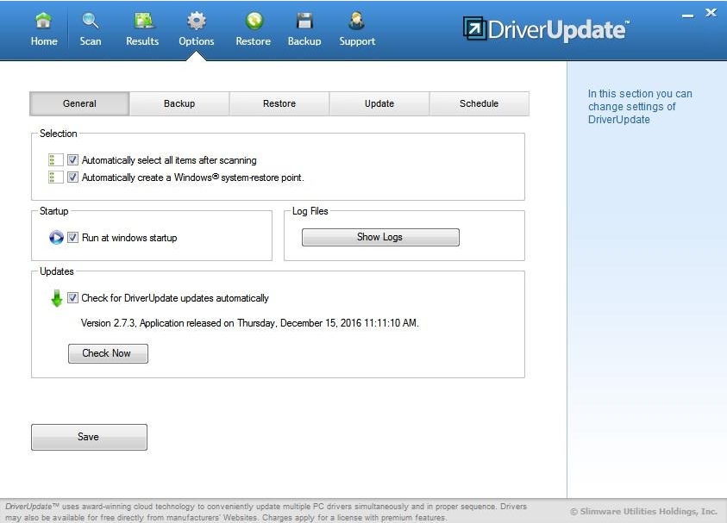This screenshot has height=523, width=727.
Task: Switch to the Backup settings tab
Action: 179,103
